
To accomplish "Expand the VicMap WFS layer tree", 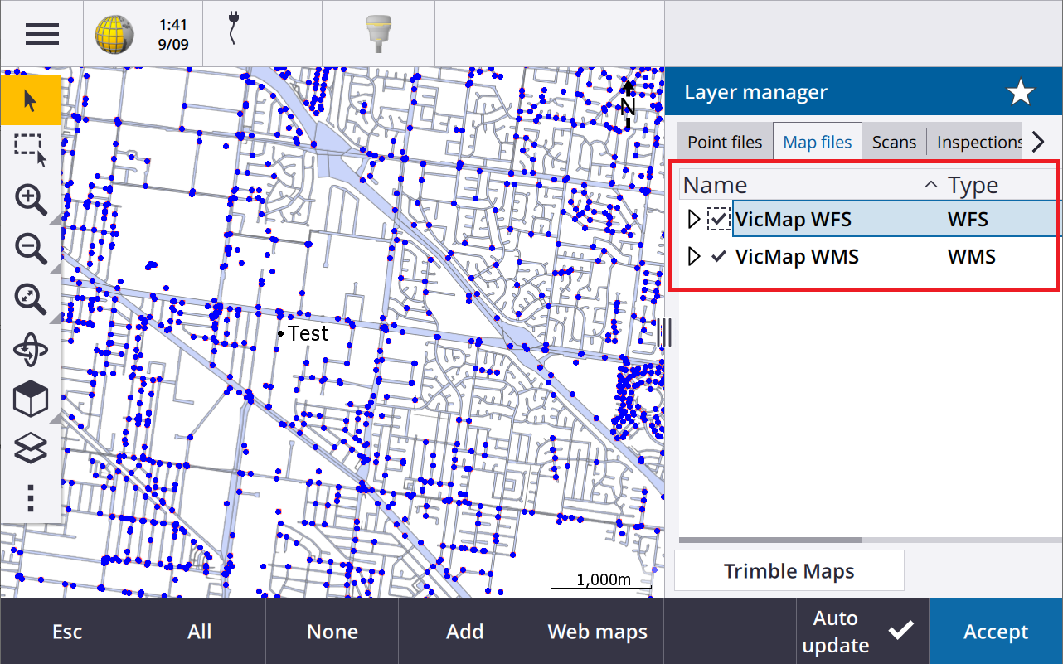I will coord(695,220).
